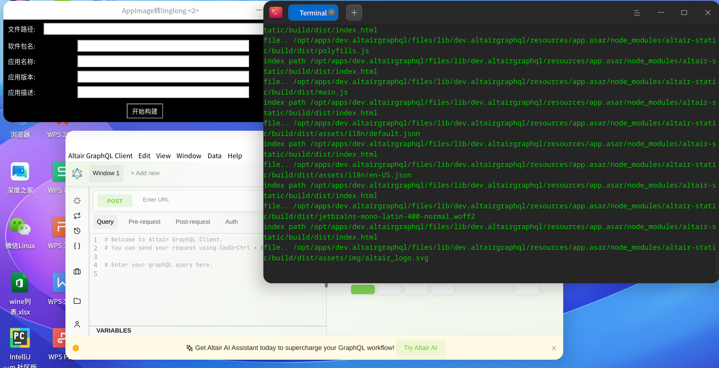Click the 应用名称 input field
This screenshot has height=368, width=719.
[x=163, y=61]
